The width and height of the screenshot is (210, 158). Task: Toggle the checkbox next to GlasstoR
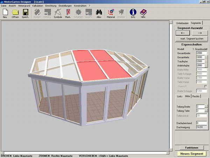point(206,86)
